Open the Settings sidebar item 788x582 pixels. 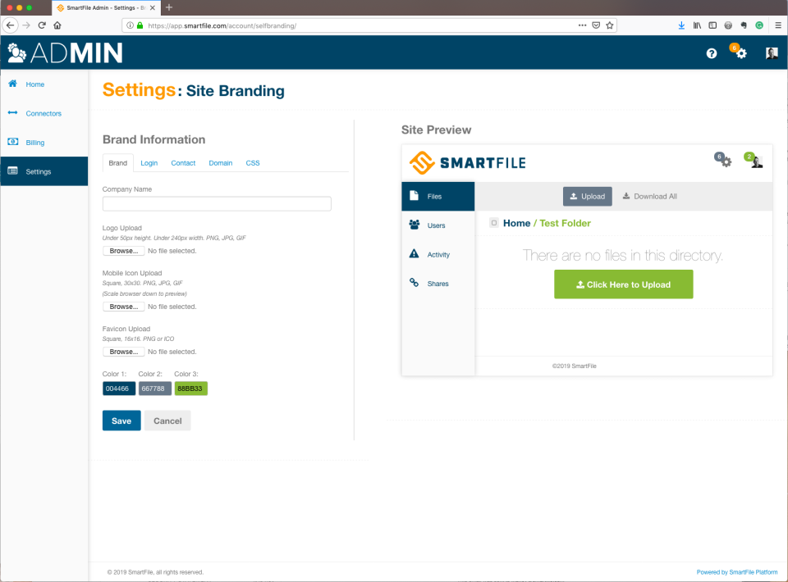pos(38,171)
